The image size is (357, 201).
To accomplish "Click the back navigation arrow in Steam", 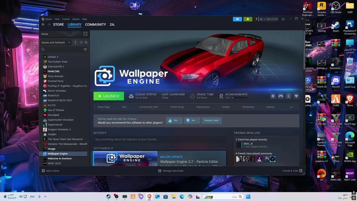I will pyautogui.click(x=43, y=25).
